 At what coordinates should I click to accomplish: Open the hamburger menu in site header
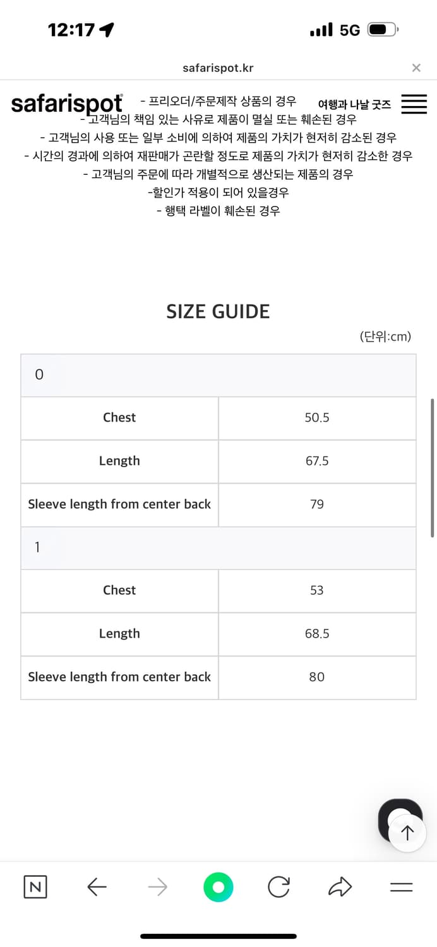point(414,104)
